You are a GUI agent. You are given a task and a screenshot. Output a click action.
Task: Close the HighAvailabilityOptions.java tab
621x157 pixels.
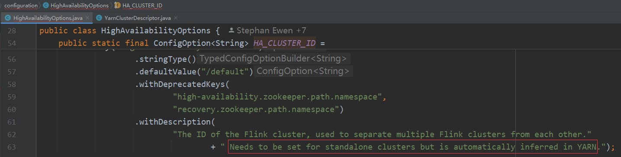pos(87,18)
